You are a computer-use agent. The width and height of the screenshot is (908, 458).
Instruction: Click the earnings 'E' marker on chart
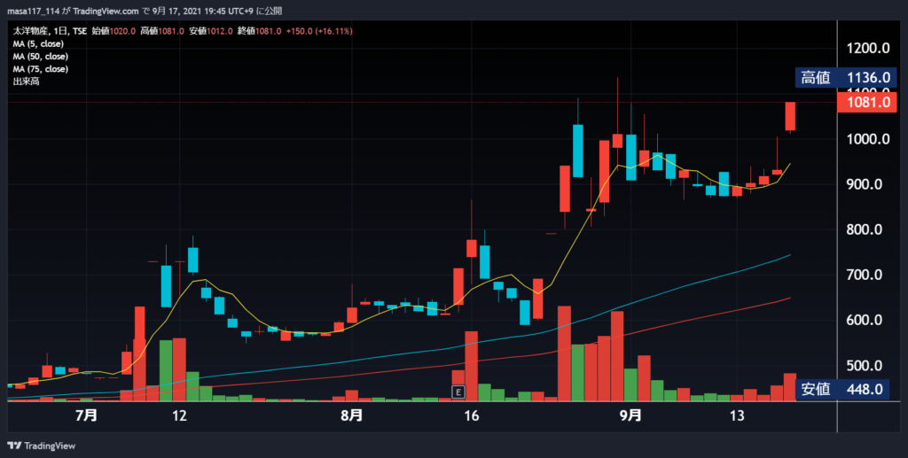(x=458, y=392)
